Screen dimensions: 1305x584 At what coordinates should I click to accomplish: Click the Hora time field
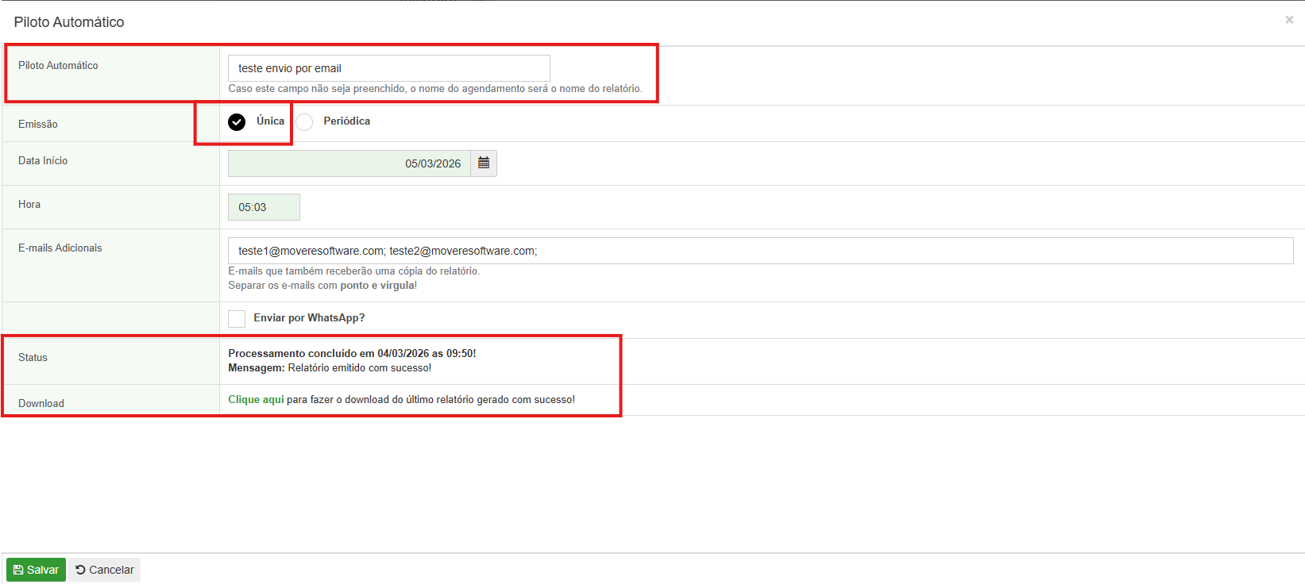pyautogui.click(x=264, y=207)
